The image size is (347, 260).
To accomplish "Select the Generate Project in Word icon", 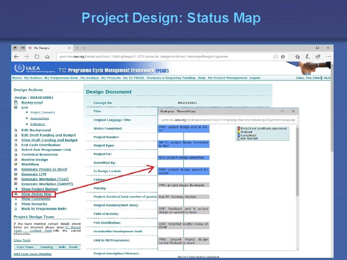I will [15, 169].
